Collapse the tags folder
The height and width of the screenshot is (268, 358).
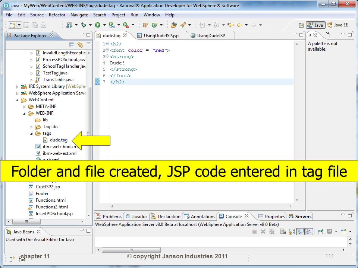pos(31,134)
